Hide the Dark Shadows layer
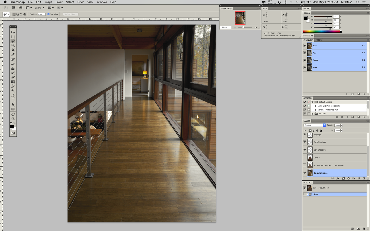The width and height of the screenshot is (370, 231). (x=305, y=142)
